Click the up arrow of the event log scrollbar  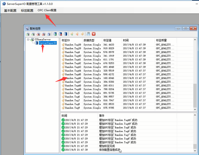(195, 115)
